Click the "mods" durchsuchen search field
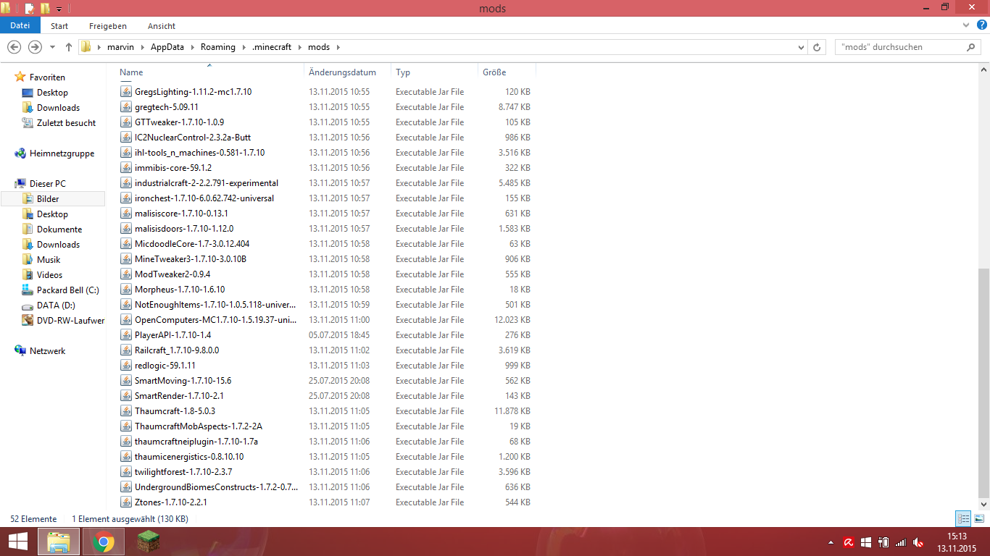 click(899, 47)
